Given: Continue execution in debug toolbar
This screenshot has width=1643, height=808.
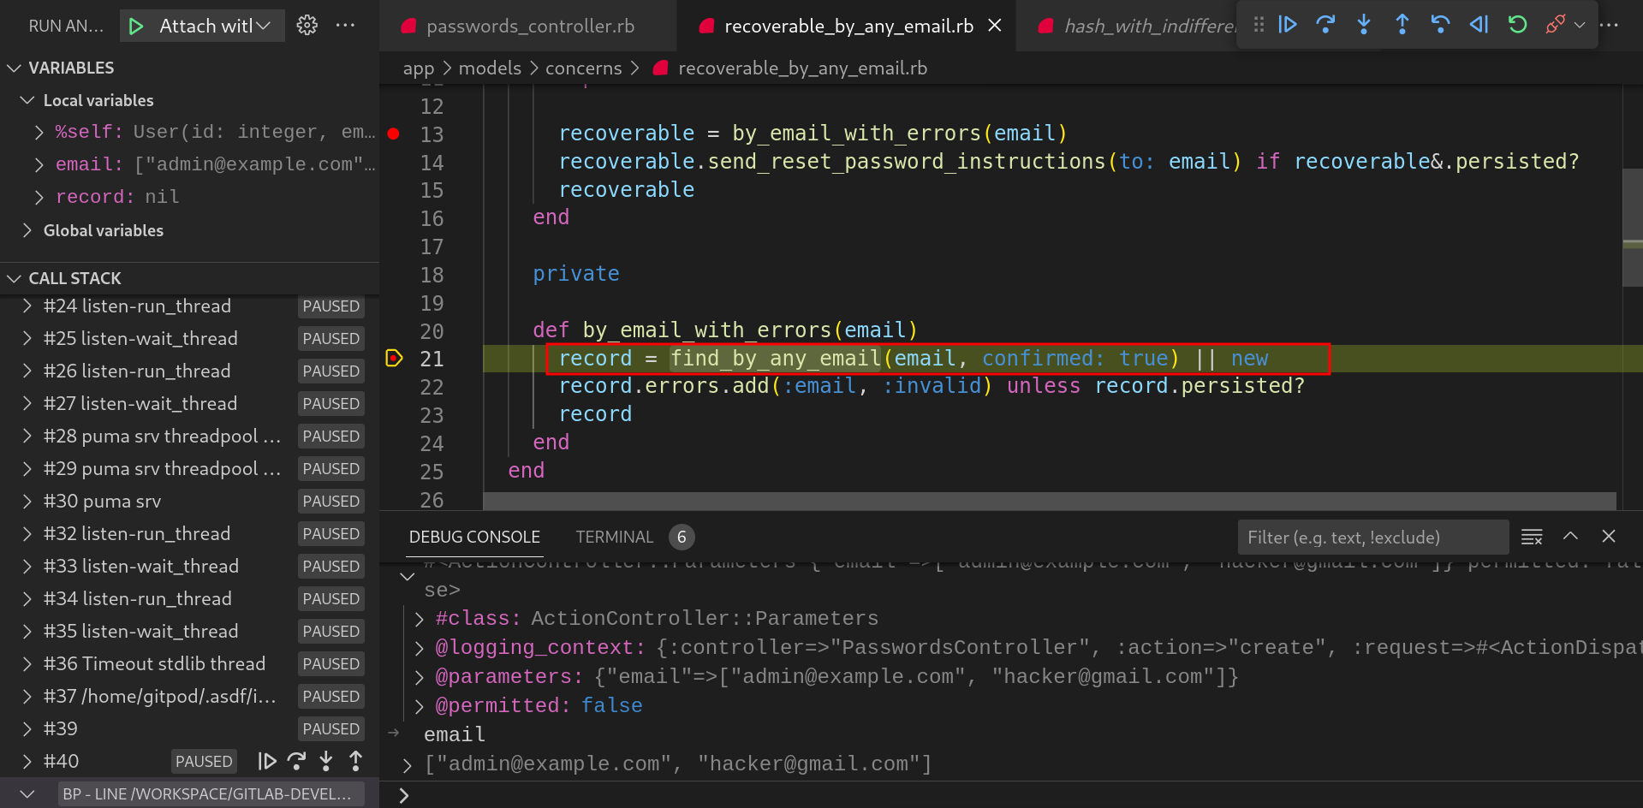Looking at the screenshot, I should click(1288, 25).
